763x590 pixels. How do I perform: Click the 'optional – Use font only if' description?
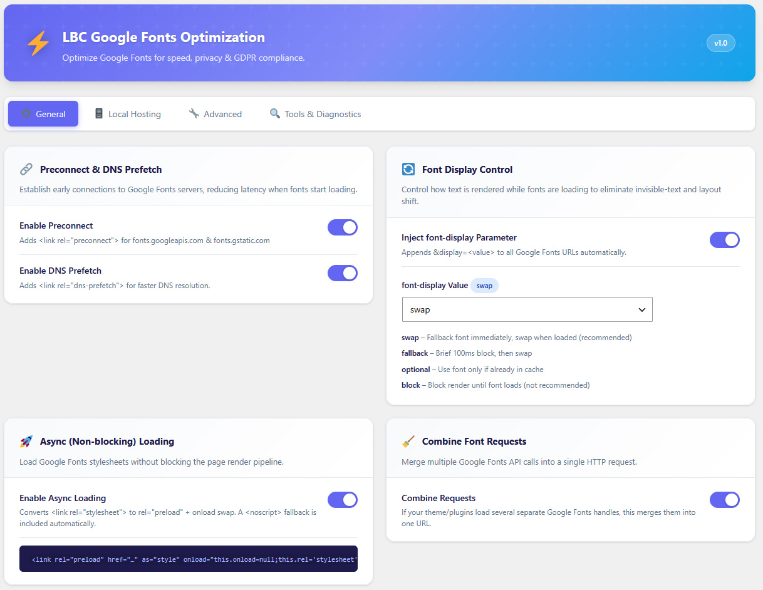tap(472, 370)
